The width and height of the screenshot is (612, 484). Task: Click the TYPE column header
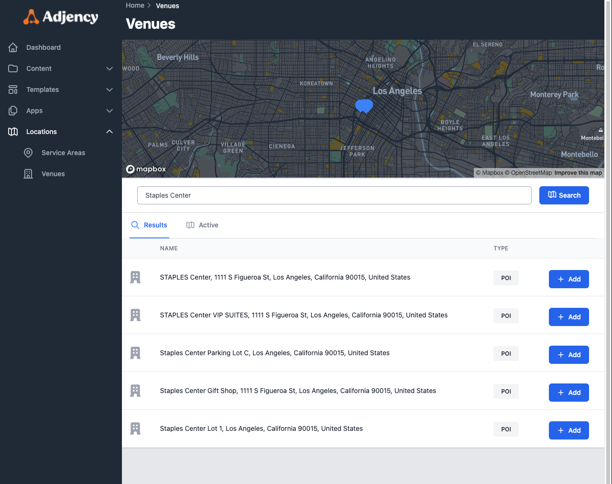501,248
